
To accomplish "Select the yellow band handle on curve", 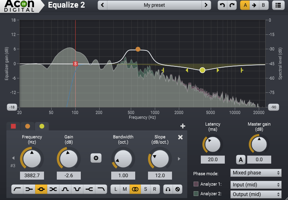I will pyautogui.click(x=202, y=70).
